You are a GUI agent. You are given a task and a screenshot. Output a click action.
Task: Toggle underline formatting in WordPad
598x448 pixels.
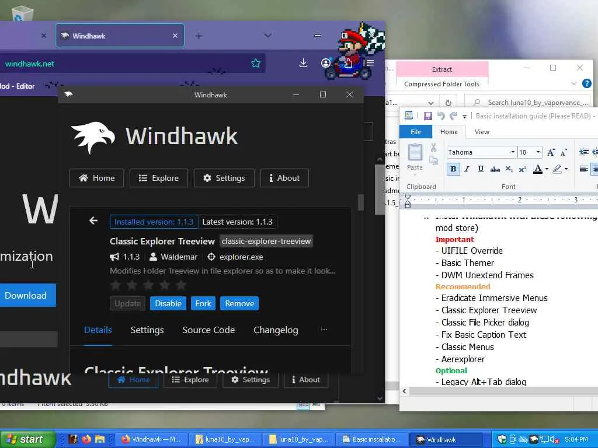coord(481,169)
